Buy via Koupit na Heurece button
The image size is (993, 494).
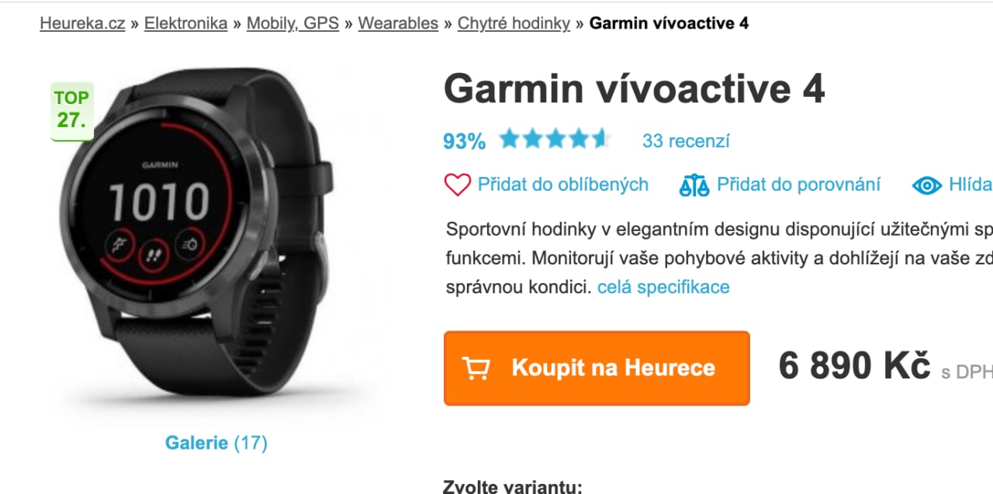597,368
